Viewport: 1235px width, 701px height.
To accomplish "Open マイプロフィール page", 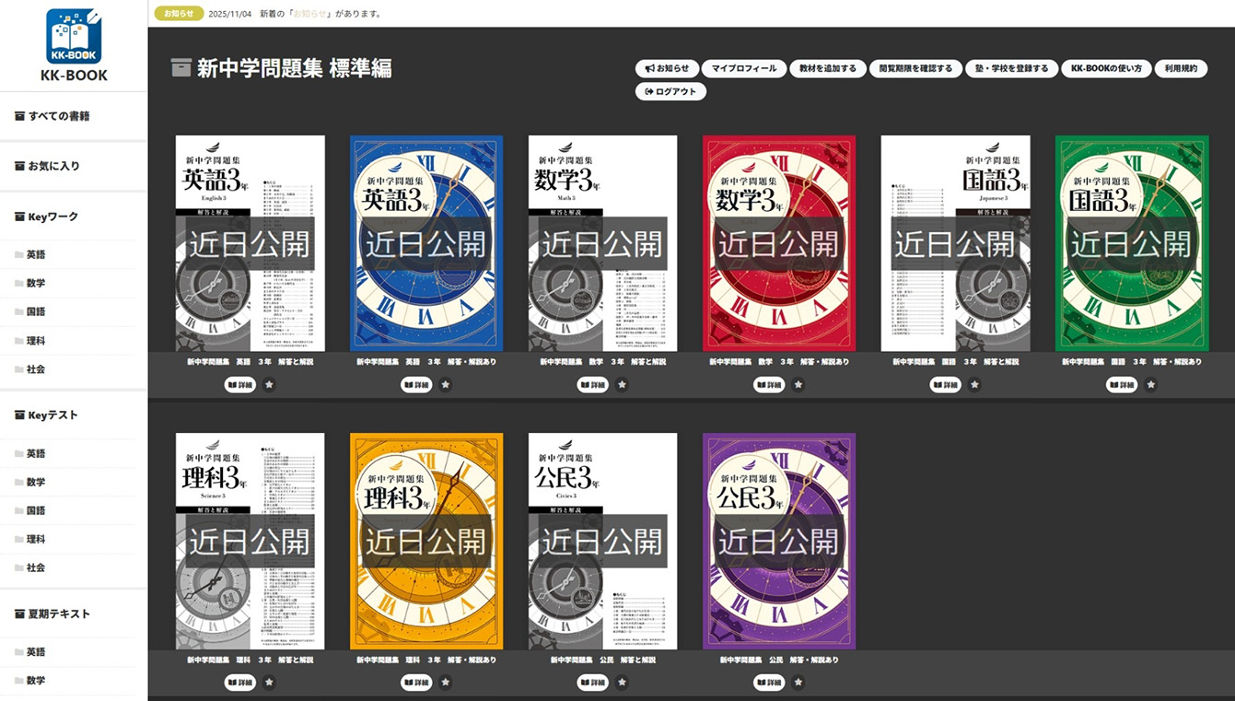I will coord(744,68).
